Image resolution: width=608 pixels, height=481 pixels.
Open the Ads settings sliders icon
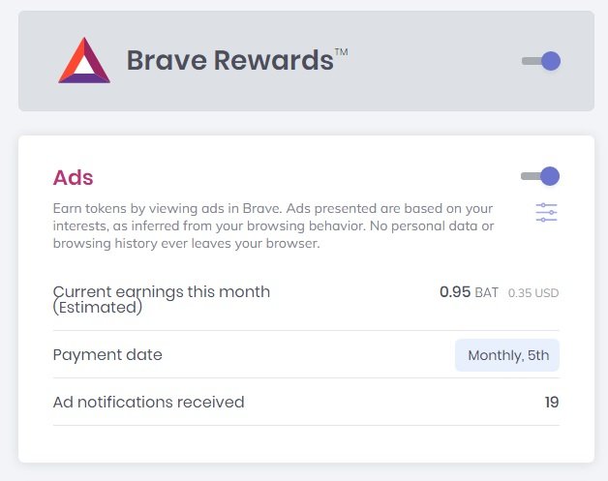coord(547,213)
